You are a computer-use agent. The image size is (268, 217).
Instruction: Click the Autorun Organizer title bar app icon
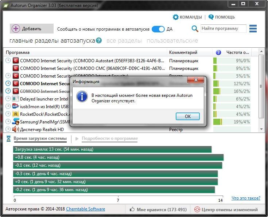5,5
